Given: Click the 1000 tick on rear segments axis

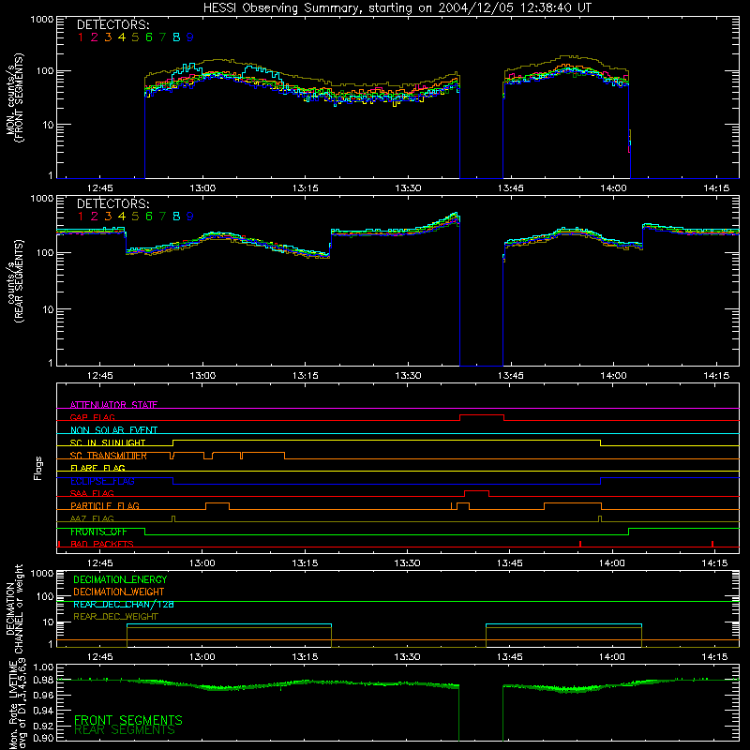Looking at the screenshot, I should (x=42, y=199).
